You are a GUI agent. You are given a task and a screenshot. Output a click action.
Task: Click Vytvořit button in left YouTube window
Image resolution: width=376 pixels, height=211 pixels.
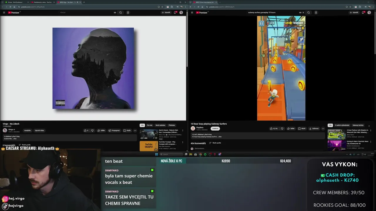[x=166, y=13]
